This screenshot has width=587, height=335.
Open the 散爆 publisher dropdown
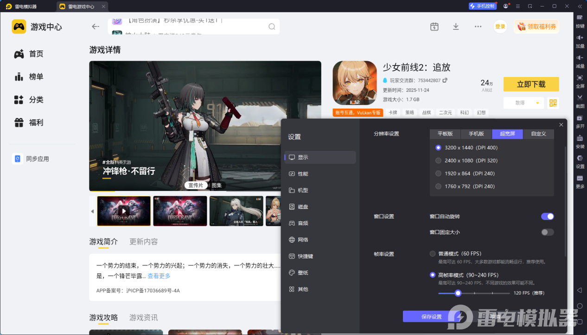pos(523,103)
